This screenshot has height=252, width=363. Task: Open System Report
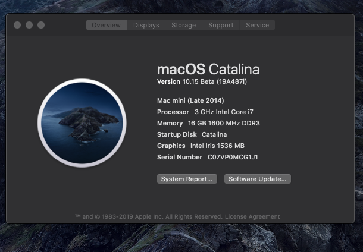pyautogui.click(x=187, y=179)
